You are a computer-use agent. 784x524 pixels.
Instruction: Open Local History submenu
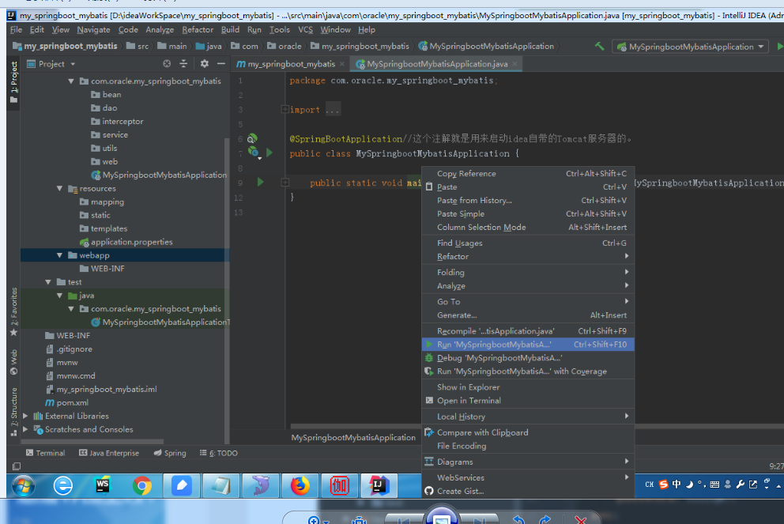pos(528,417)
